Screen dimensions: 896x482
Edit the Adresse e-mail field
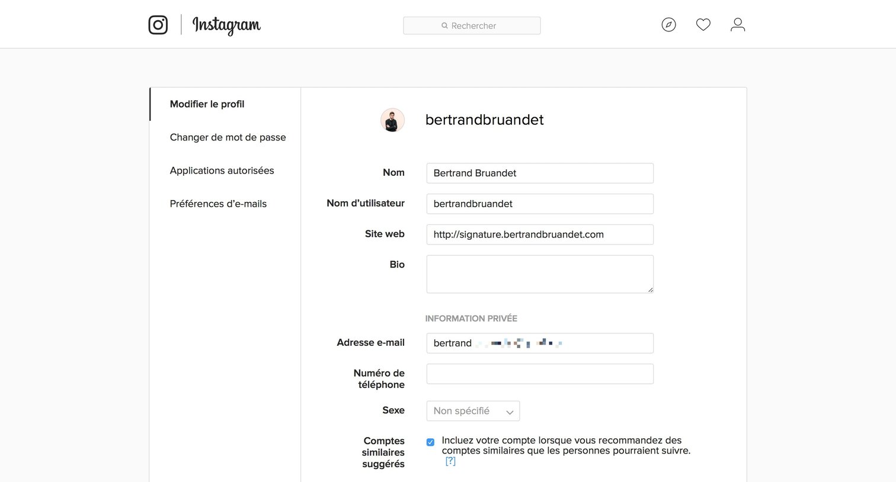point(540,343)
